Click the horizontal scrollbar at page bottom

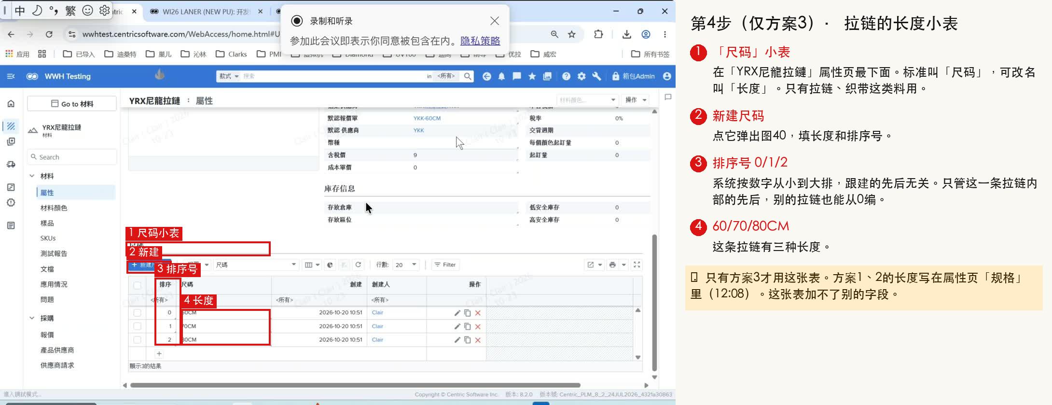click(x=355, y=385)
